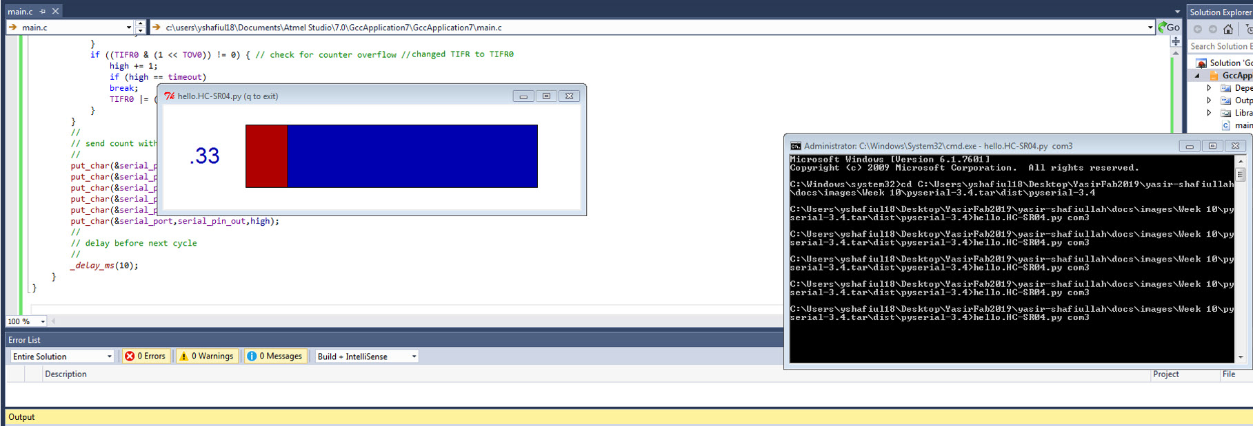Open the tab overflow dropdown arrow
This screenshot has width=1253, height=426.
click(1177, 12)
